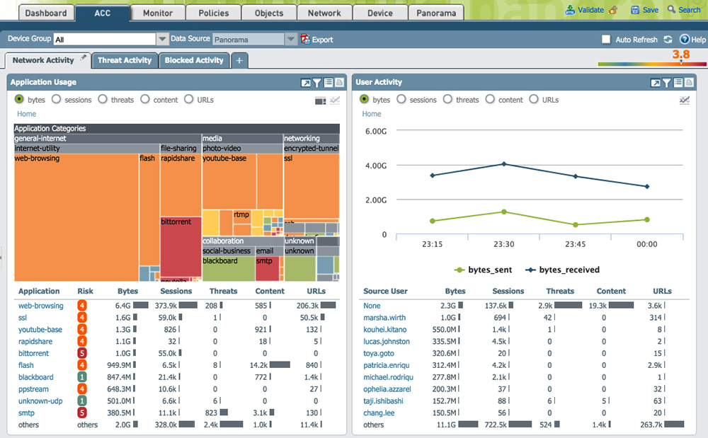The height and width of the screenshot is (438, 708).
Task: Open the marsha.wirth user link
Action: point(384,318)
